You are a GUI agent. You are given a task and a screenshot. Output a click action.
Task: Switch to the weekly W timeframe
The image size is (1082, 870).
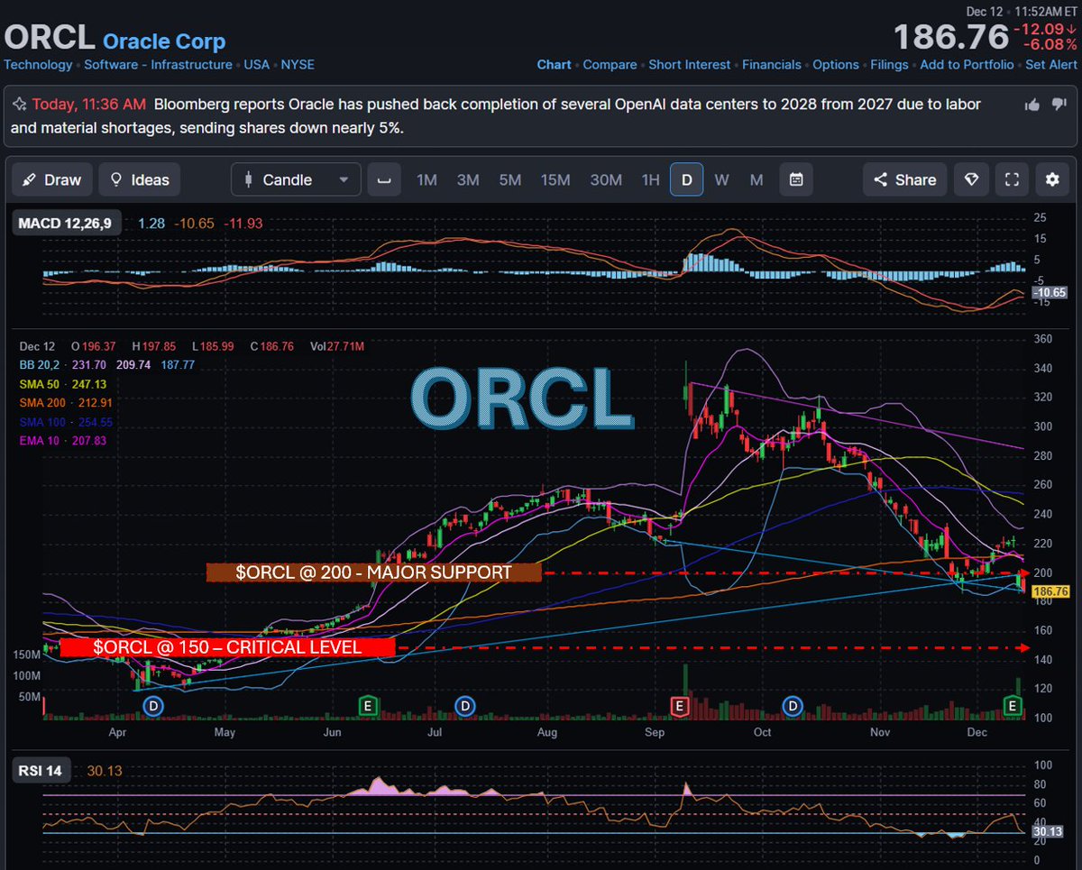click(721, 179)
